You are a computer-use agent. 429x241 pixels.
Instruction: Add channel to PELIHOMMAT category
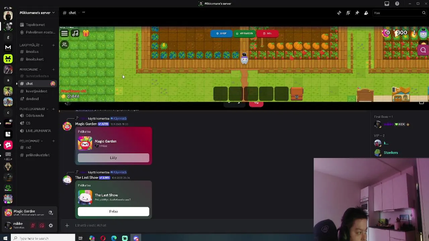(53, 141)
